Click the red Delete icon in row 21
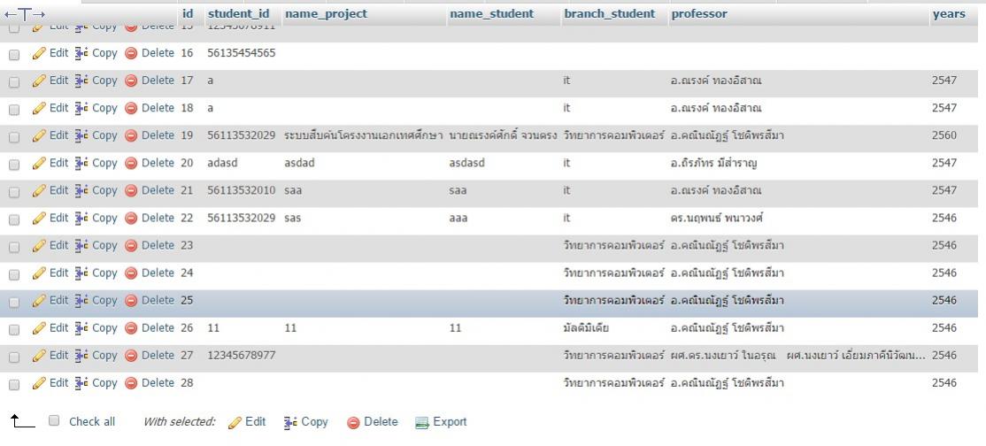The height and width of the screenshot is (446, 986). click(x=131, y=190)
